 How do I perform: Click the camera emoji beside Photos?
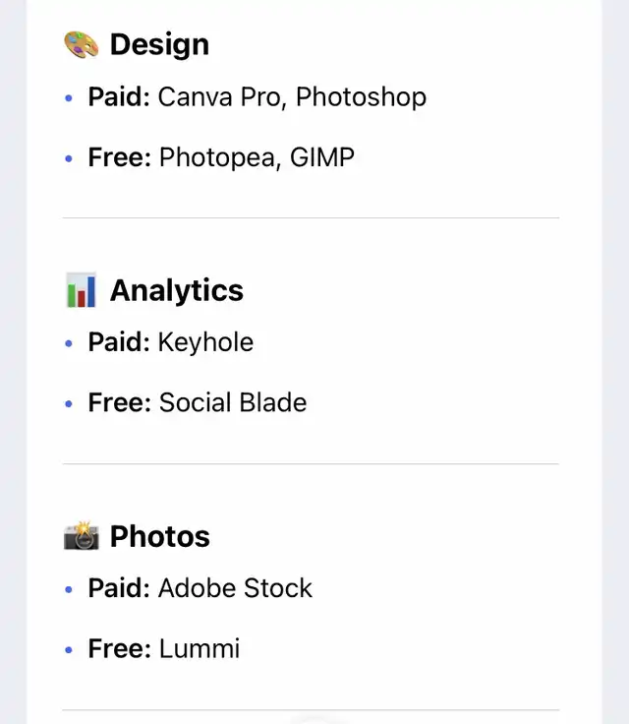pyautogui.click(x=82, y=536)
